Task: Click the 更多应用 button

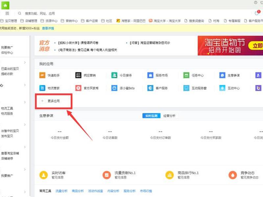Action: tap(54, 101)
